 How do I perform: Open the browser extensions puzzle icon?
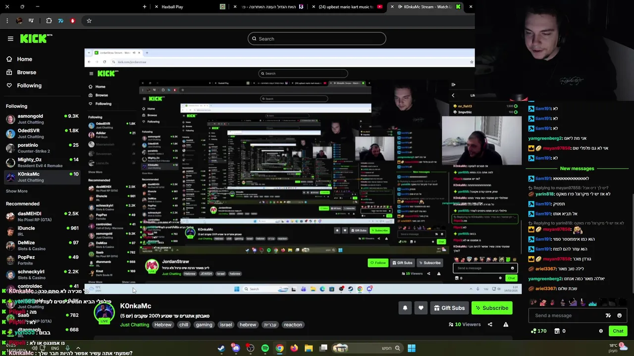point(49,21)
